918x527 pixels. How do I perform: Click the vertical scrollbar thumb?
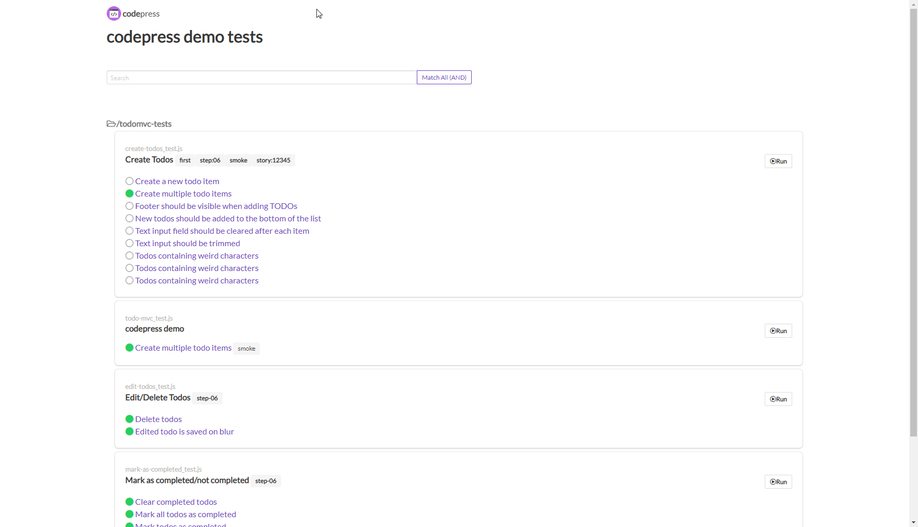[913, 222]
